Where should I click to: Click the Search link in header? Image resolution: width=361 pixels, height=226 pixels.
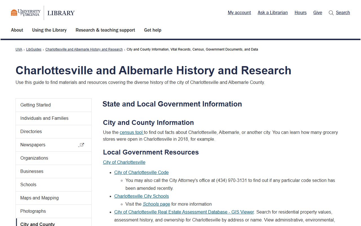[343, 13]
